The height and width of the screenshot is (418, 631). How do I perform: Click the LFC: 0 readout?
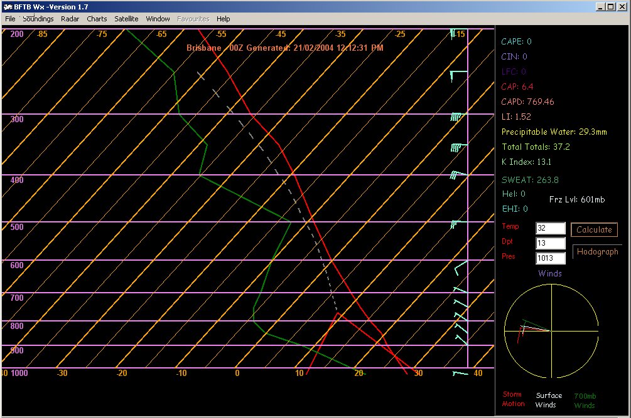(x=514, y=71)
